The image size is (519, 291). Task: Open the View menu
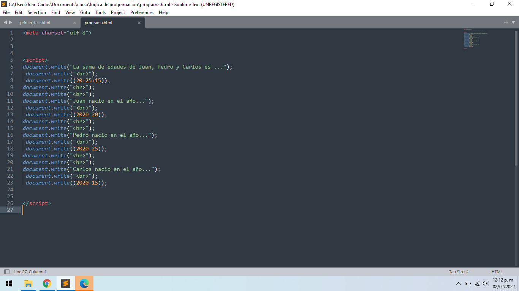[x=70, y=13]
